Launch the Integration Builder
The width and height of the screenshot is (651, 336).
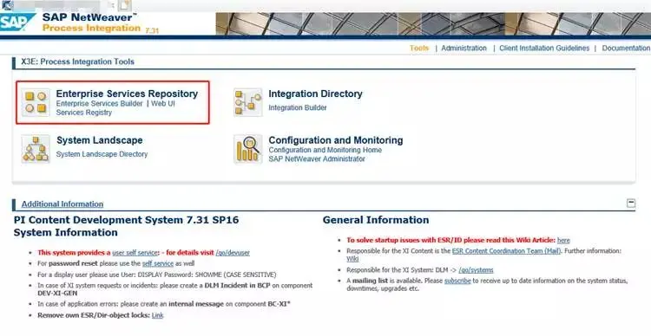click(x=297, y=107)
